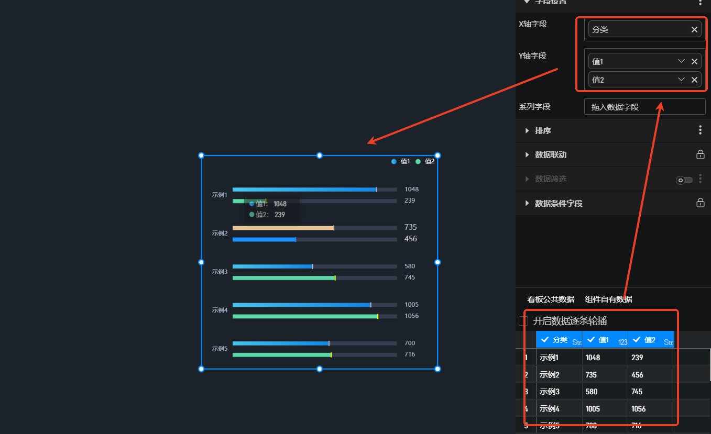The width and height of the screenshot is (711, 434).
Task: Click the lock icon beside 数据联动
Action: (x=700, y=155)
